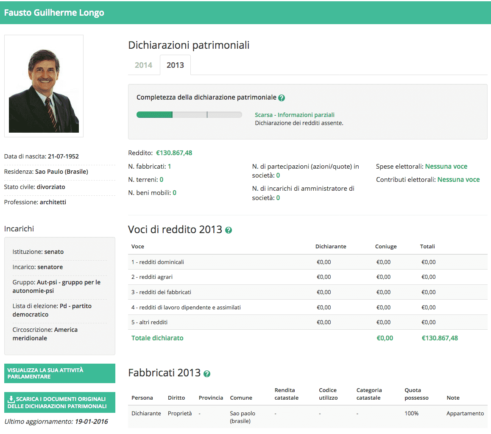This screenshot has width=491, height=434.
Task: Click Incarico senatore entry
Action: pyautogui.click(x=38, y=267)
